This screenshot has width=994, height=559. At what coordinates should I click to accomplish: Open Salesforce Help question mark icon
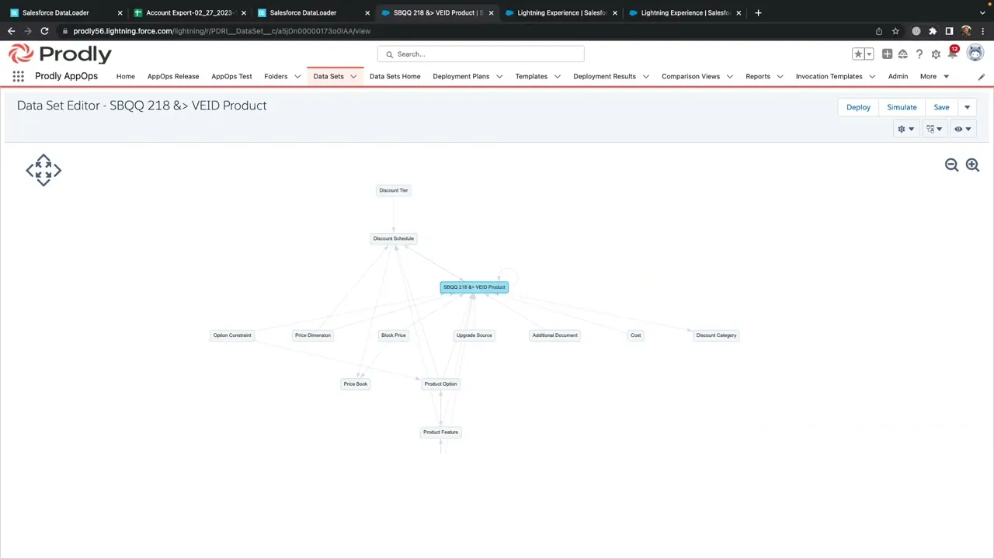(x=919, y=54)
